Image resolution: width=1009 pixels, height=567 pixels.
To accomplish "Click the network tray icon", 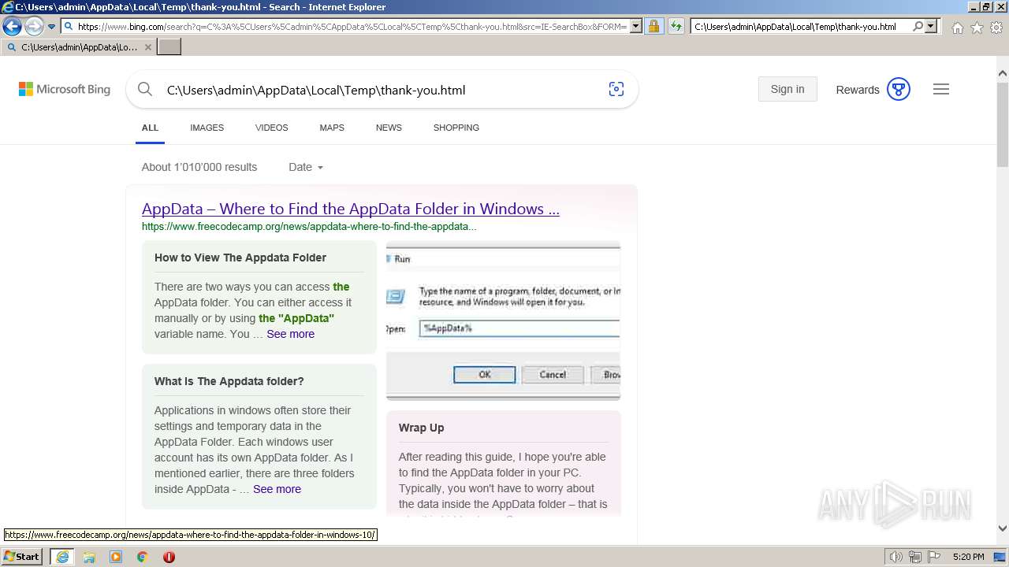I will (915, 557).
